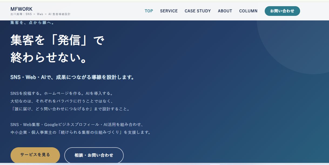Click the line 中小企業・個人事業主の「続けられる集客の仕組みづくり」を支援します。

80,132
